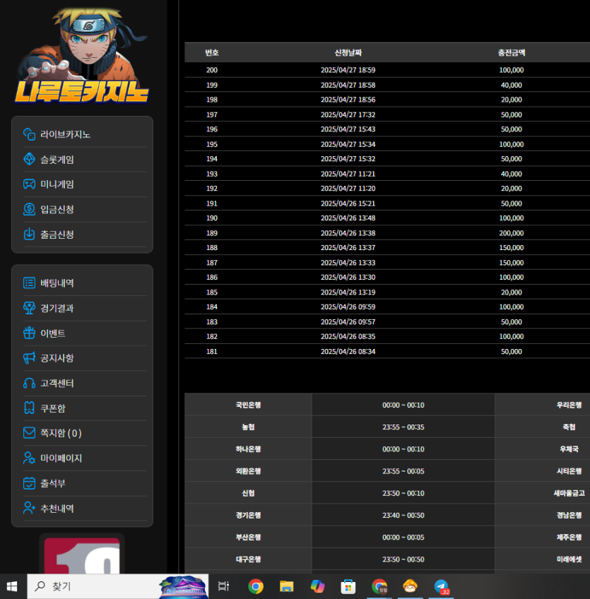Viewport: 590px width, 599px height.
Task: Click the 경기결과 trophy icon
Action: point(29,308)
